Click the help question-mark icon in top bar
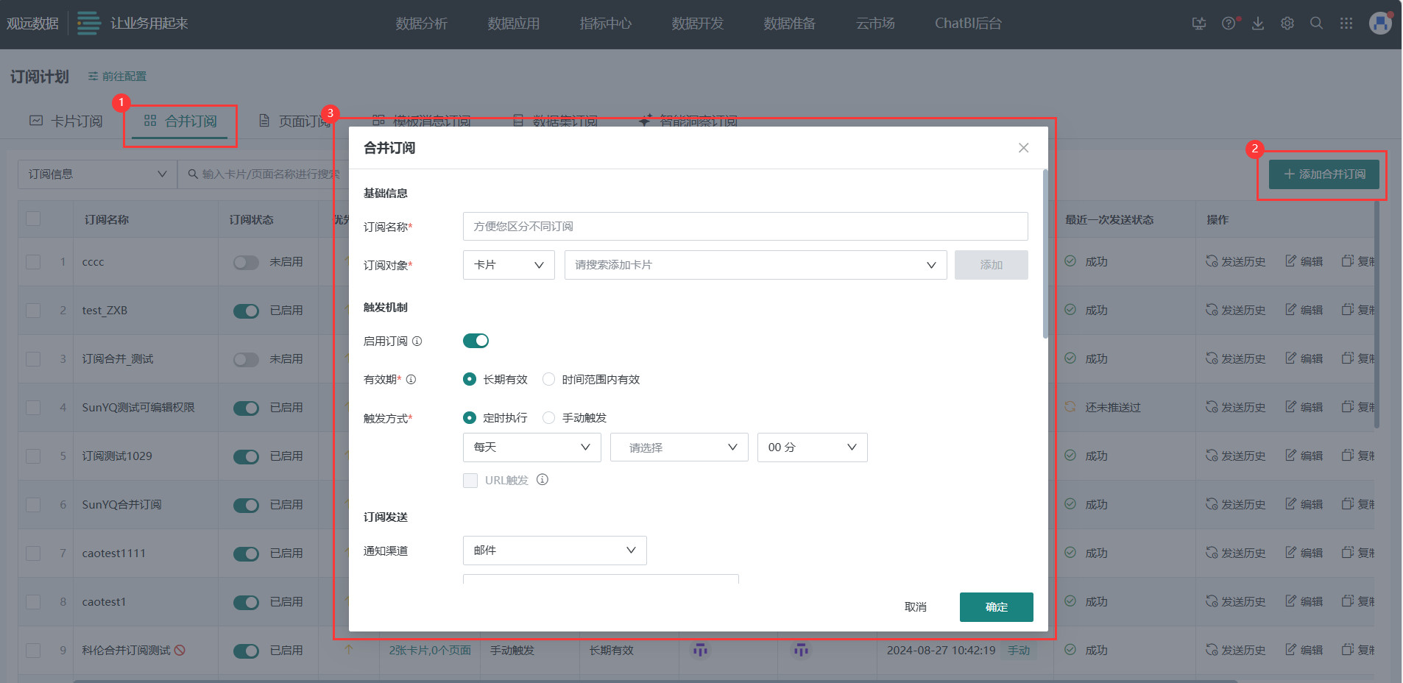 click(1228, 23)
